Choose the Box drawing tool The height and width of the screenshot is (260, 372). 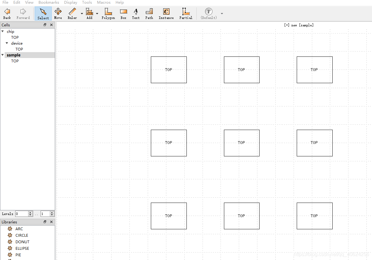point(124,13)
